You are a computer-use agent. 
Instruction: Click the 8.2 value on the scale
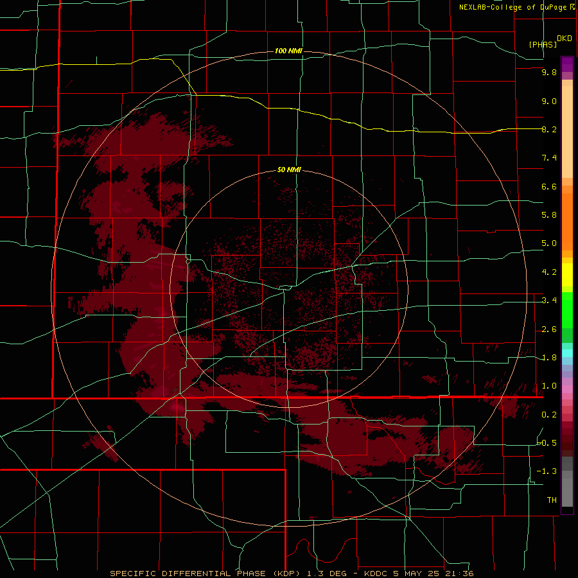[549, 129]
